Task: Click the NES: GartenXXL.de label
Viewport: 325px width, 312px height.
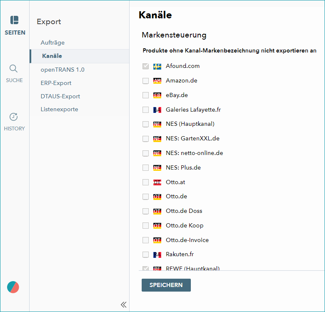Action: tap(192, 138)
